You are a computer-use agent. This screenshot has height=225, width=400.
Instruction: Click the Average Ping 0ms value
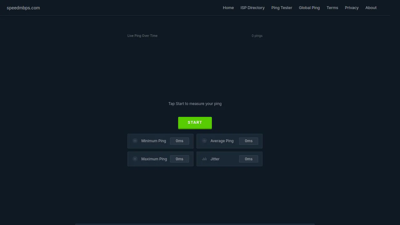[249, 141]
